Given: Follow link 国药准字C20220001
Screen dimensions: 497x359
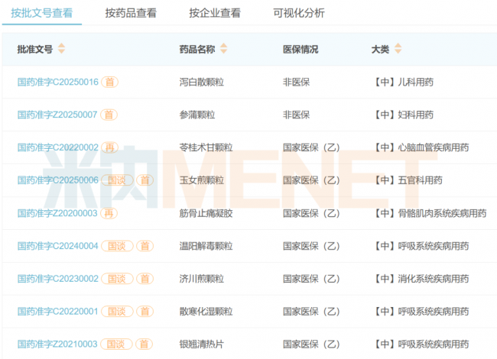Looking at the screenshot, I should [58, 312].
